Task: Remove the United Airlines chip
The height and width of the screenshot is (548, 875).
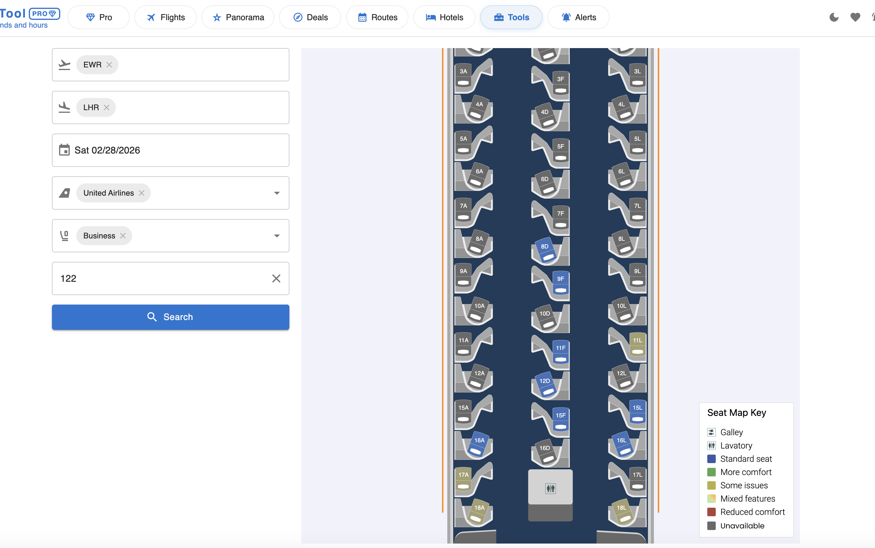Action: 142,193
